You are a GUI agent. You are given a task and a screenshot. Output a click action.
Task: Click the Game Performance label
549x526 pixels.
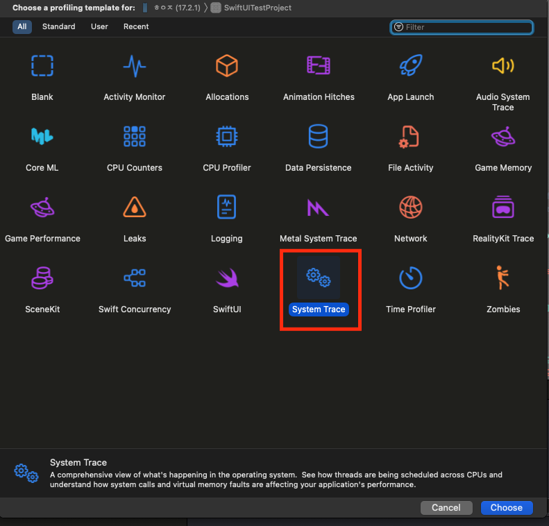[42, 239]
